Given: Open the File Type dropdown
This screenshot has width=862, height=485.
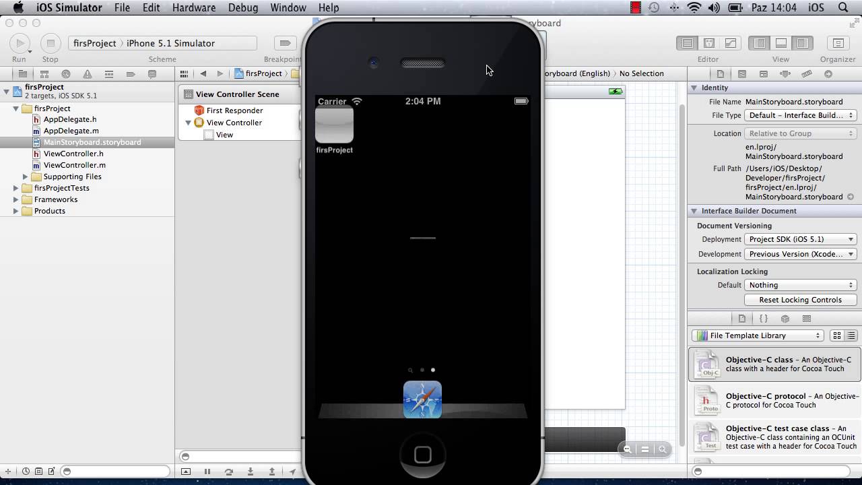Looking at the screenshot, I should pos(801,115).
